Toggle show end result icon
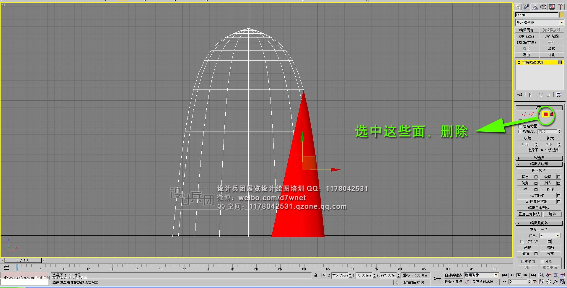This screenshot has height=288, width=567. [x=530, y=95]
